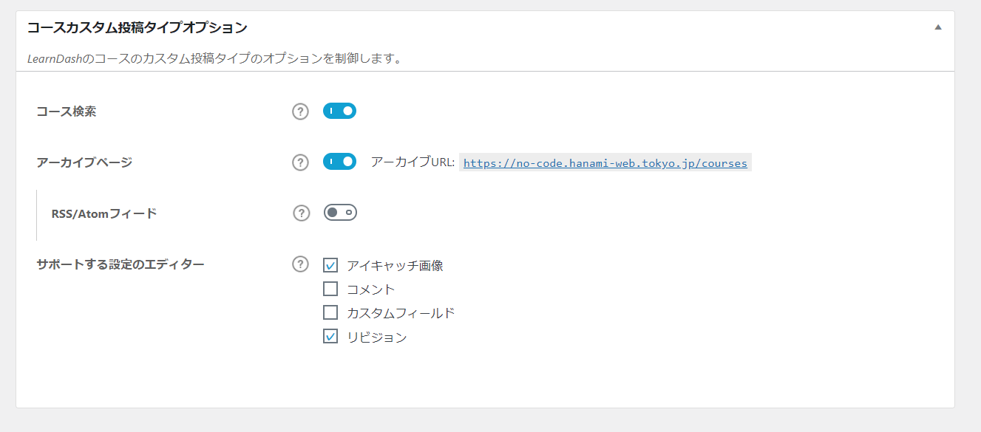Click the help icon beside RSS/Atomフィード
The width and height of the screenshot is (981, 432).
tap(301, 213)
